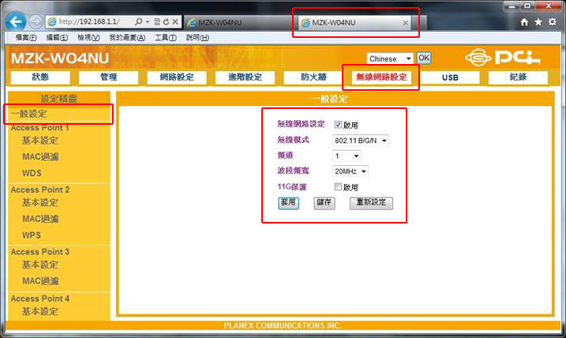Open the 說明(H) menu
This screenshot has height=338, width=566.
(x=197, y=38)
